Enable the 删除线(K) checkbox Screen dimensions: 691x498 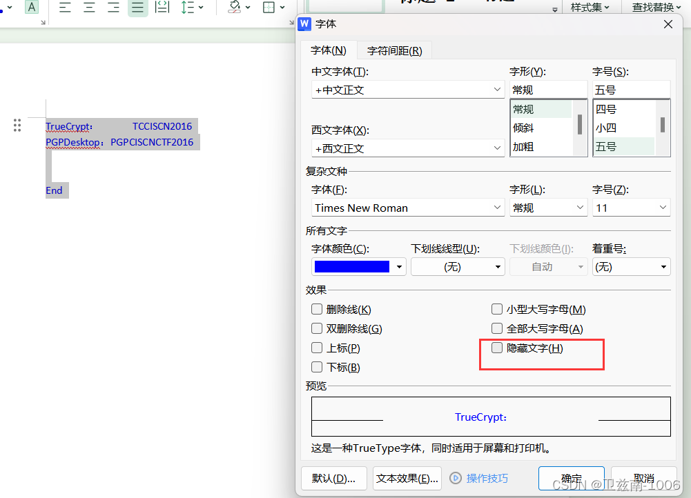coord(317,309)
